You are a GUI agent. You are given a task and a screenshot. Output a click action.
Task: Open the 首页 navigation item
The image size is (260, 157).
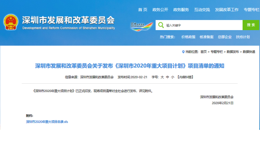coord(143,10)
